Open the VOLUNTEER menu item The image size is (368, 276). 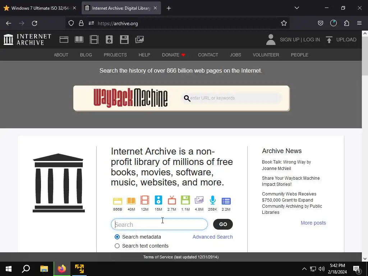[x=266, y=55]
